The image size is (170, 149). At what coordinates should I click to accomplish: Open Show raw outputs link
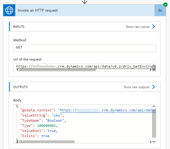pyautogui.click(x=136, y=87)
